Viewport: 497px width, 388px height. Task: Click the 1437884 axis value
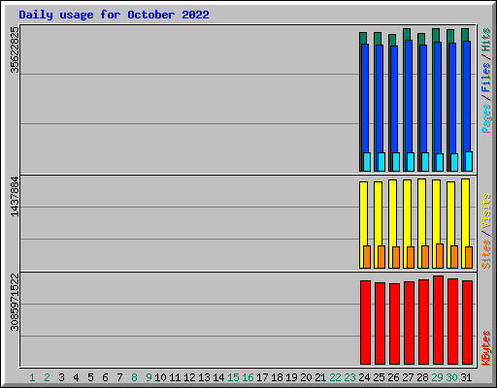pyautogui.click(x=15, y=196)
